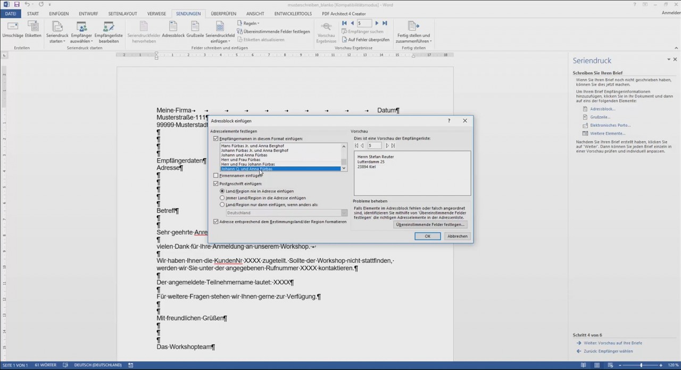Click the Auf Fehler überprüfen icon

click(x=366, y=39)
